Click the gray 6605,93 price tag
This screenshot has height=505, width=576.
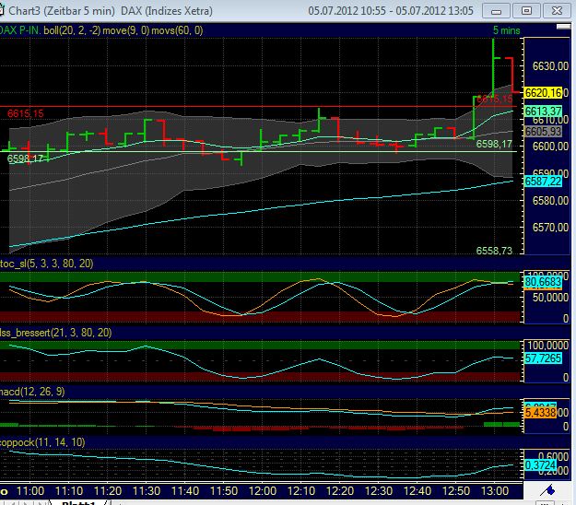coord(543,132)
